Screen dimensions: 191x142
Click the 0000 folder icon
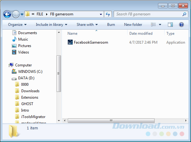[x=17, y=84]
